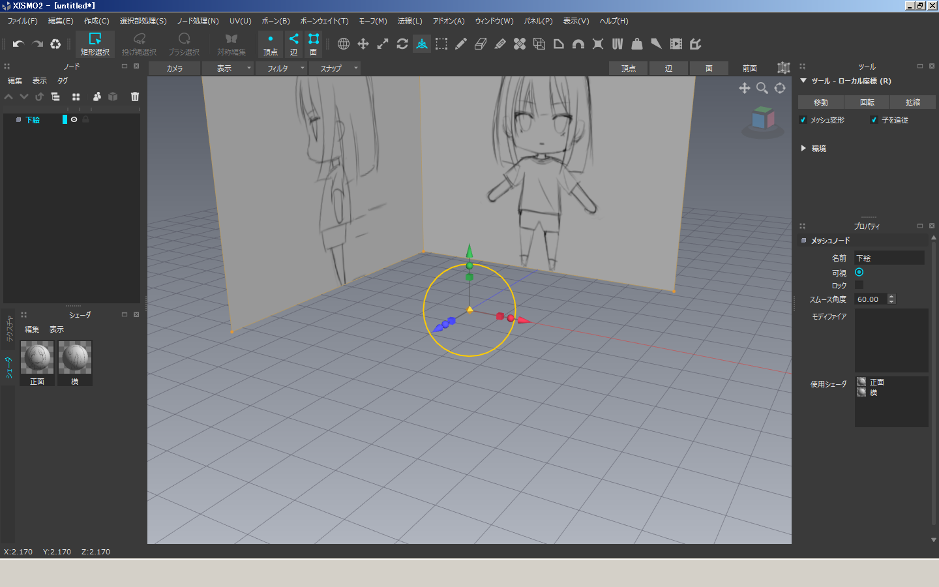Open the 作成(C) menu
Image resolution: width=939 pixels, height=587 pixels.
click(97, 21)
